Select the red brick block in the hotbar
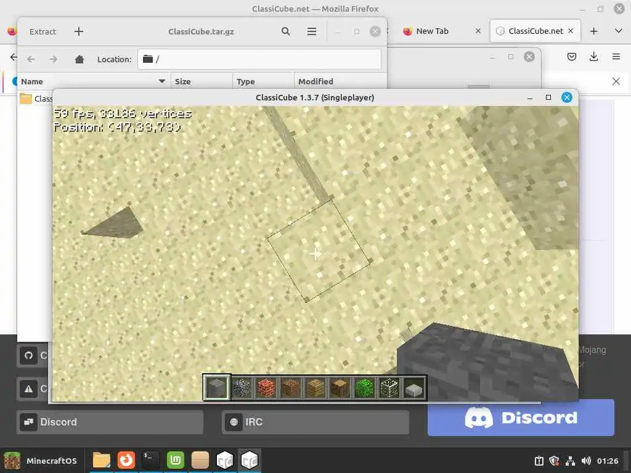The image size is (631, 473). pyautogui.click(x=266, y=388)
